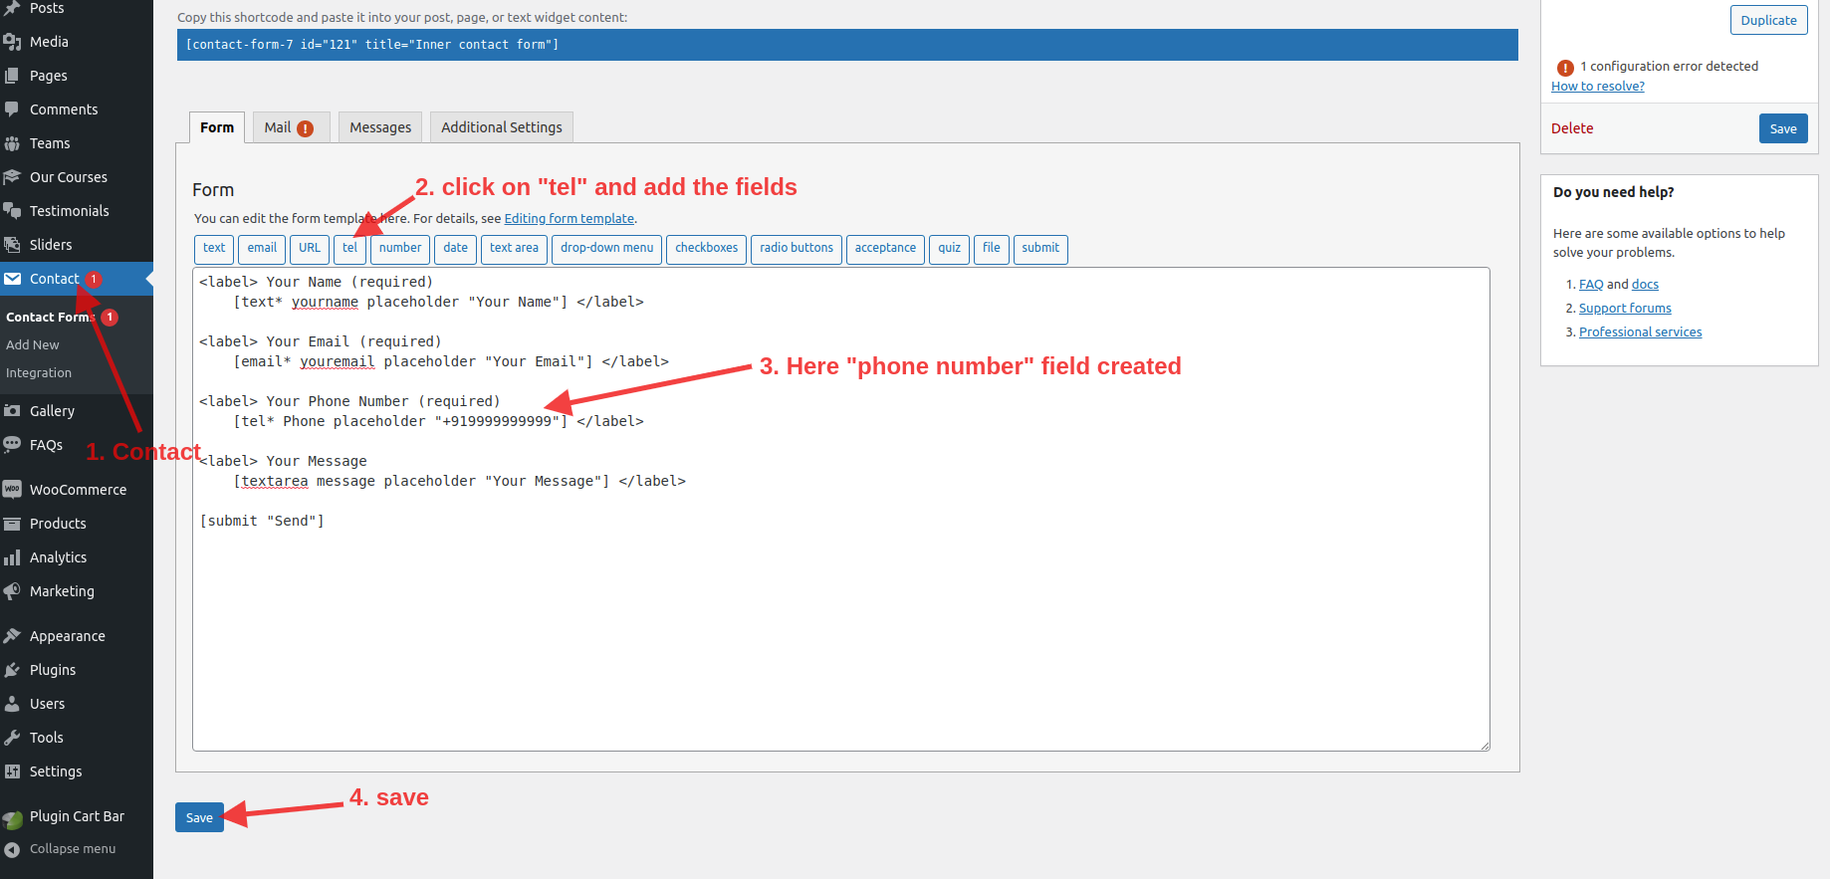Open the docs help link
Image resolution: width=1830 pixels, height=879 pixels.
tap(1645, 285)
